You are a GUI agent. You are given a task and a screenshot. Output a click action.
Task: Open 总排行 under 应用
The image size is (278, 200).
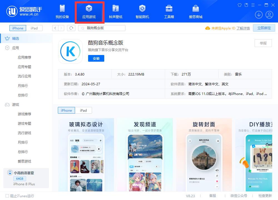(23, 95)
